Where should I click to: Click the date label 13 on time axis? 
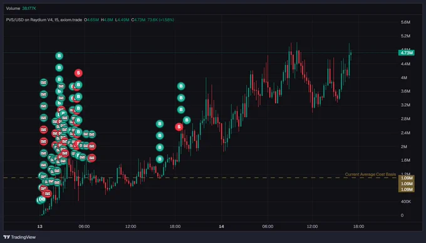(x=40, y=227)
